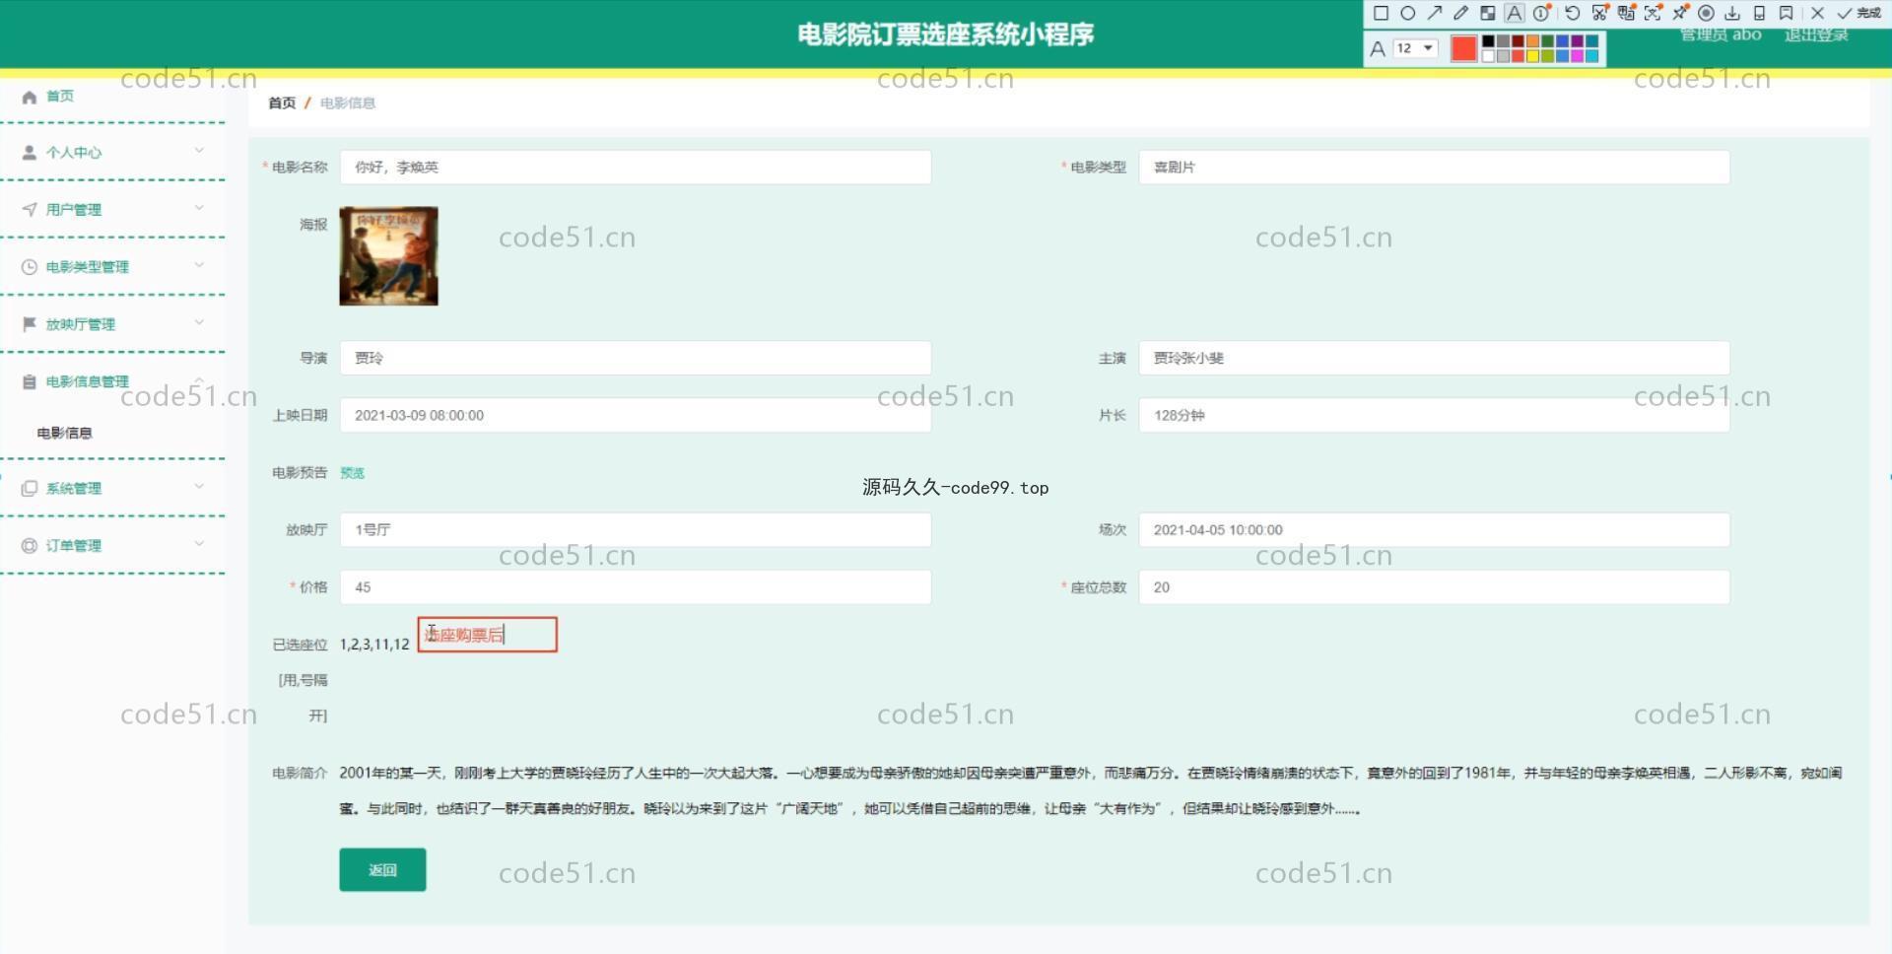Select the arrow annotation tool

[x=1435, y=13]
